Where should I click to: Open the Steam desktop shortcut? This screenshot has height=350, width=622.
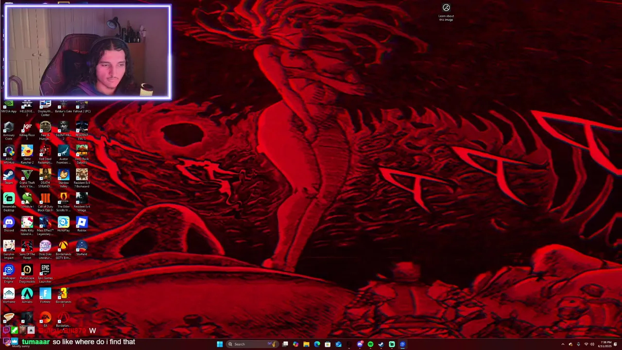click(9, 177)
